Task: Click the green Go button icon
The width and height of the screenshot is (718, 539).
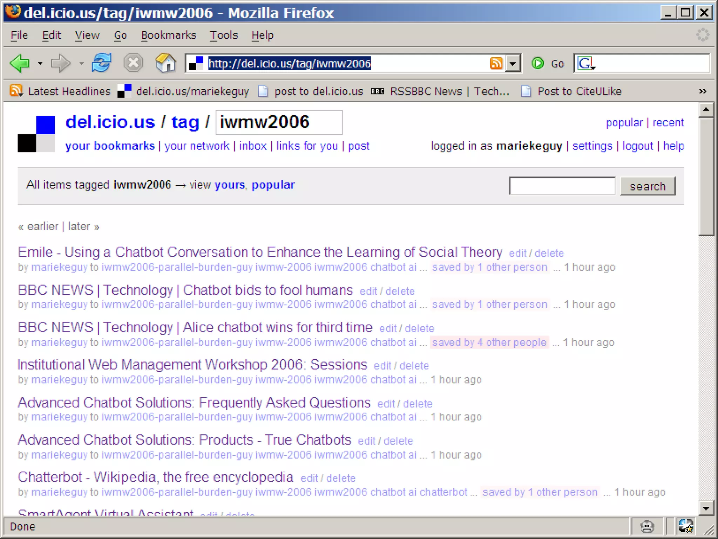Action: (538, 64)
